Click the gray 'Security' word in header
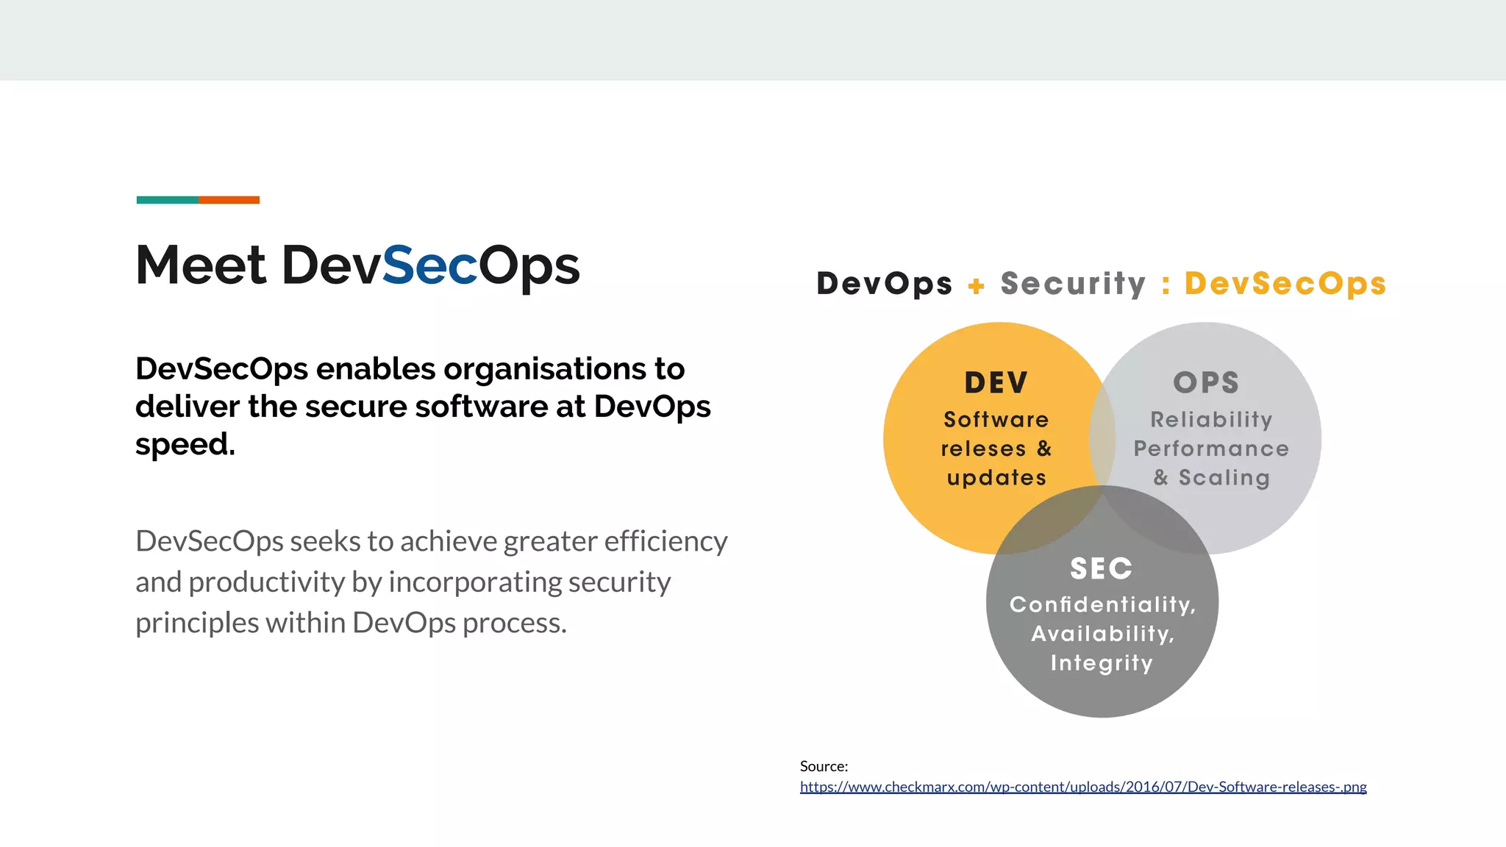This screenshot has height=847, width=1506. (x=1073, y=284)
